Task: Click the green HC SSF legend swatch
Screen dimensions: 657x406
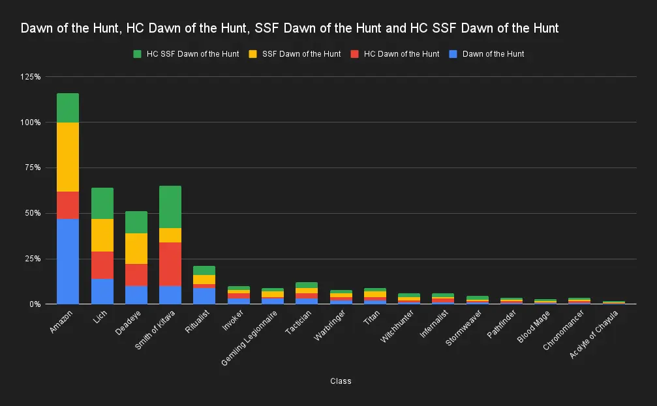Action: [x=137, y=53]
